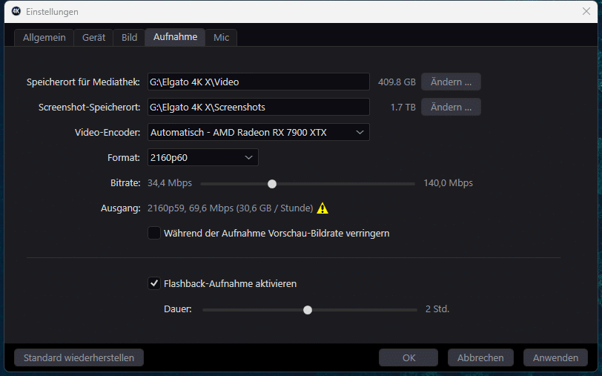
Task: Click the 4K app icon in title bar
Action: [16, 11]
